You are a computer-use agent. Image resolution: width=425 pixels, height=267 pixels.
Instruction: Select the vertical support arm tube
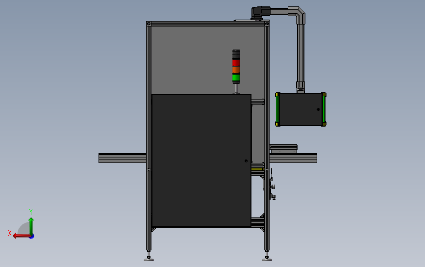(x=300, y=53)
